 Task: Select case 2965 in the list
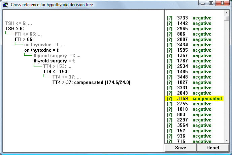coord(194,29)
